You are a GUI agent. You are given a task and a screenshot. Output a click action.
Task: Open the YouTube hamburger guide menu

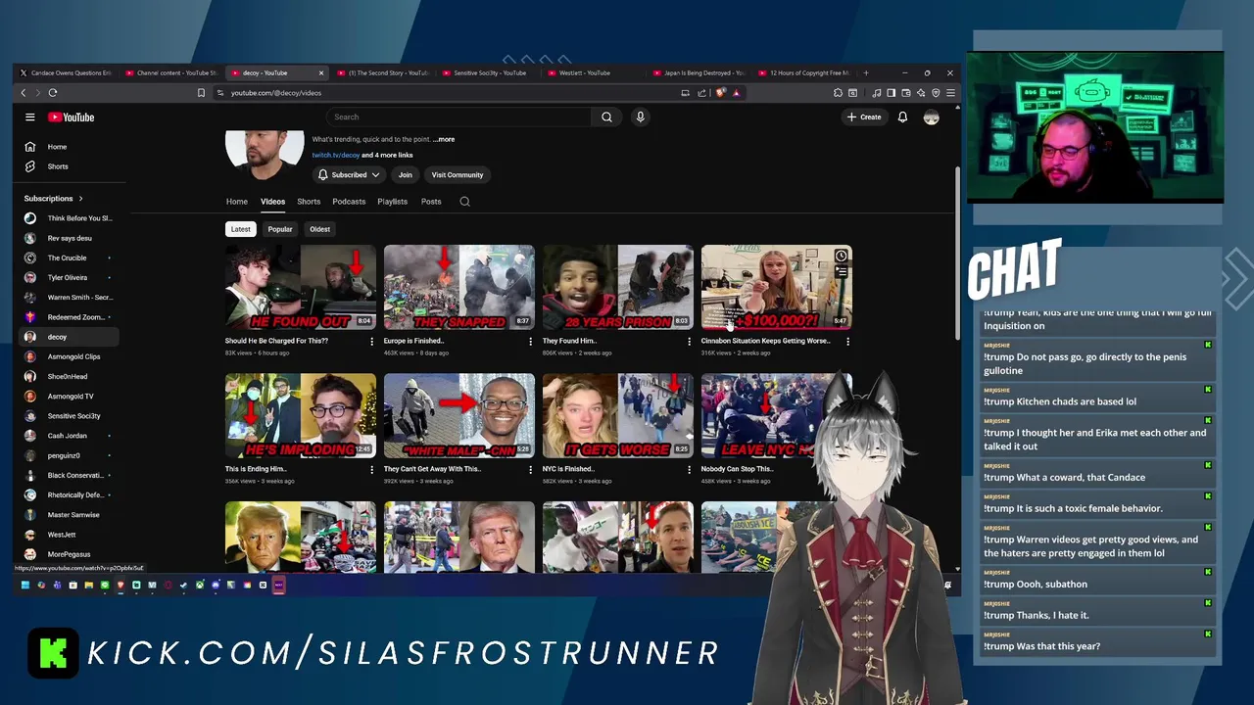coord(30,117)
